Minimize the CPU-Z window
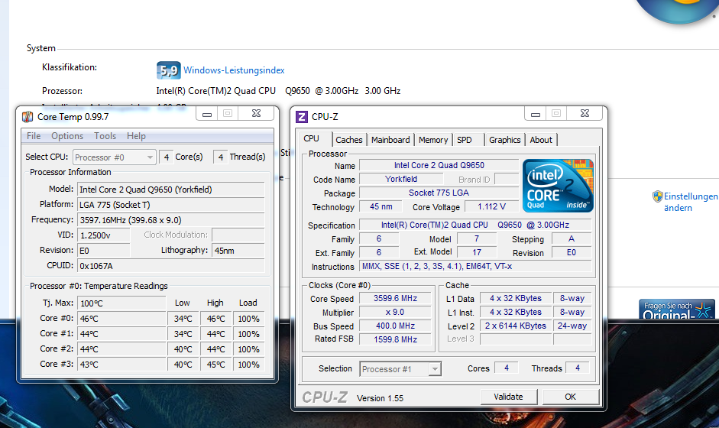 [x=536, y=113]
